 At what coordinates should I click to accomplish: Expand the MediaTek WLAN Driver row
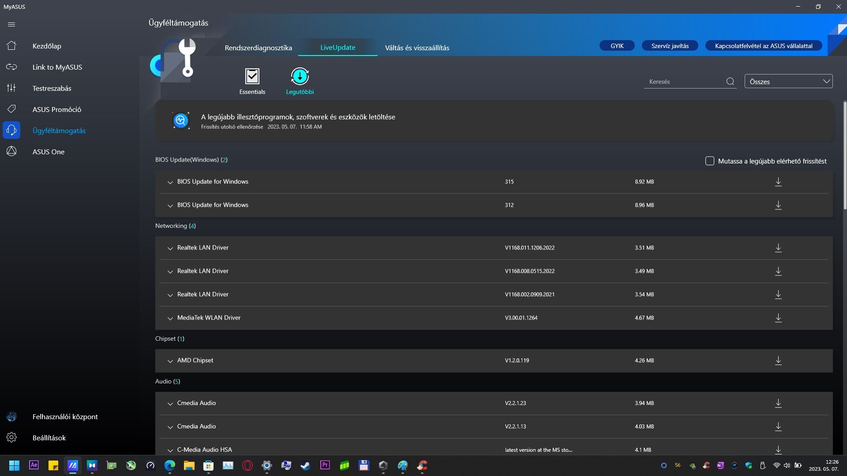[170, 318]
